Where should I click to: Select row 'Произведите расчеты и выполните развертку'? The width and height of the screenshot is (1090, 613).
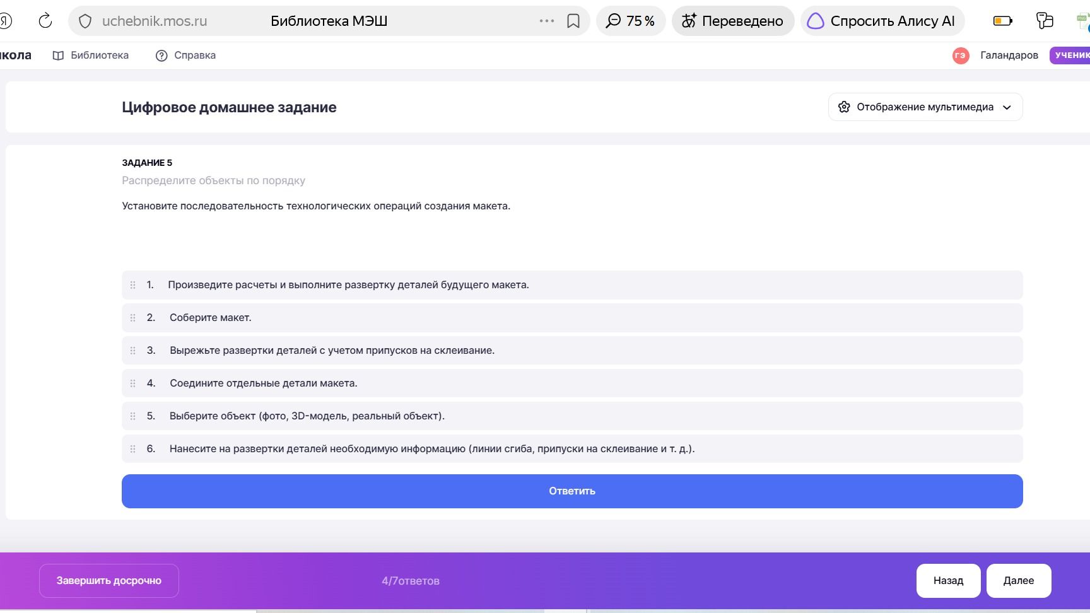point(572,285)
